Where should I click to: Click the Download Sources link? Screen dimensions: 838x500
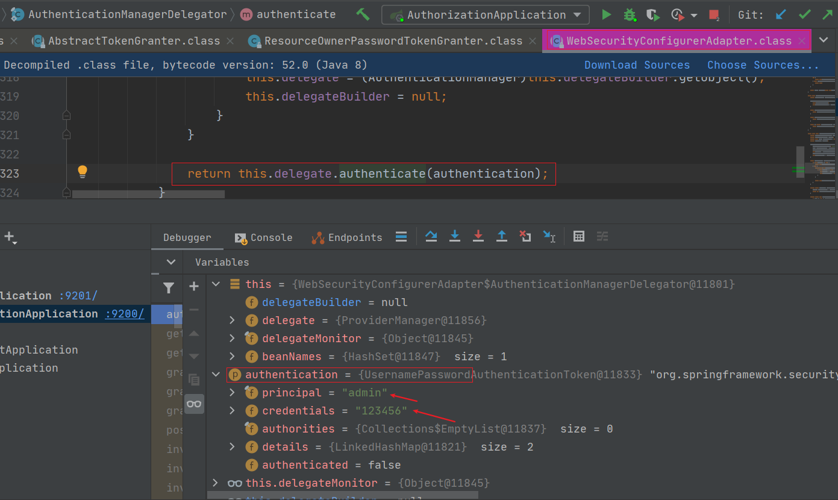coord(637,65)
